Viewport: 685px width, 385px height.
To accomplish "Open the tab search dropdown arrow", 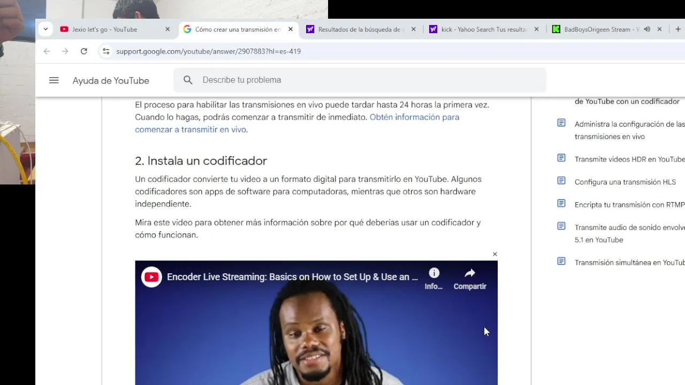I will click(x=45, y=29).
